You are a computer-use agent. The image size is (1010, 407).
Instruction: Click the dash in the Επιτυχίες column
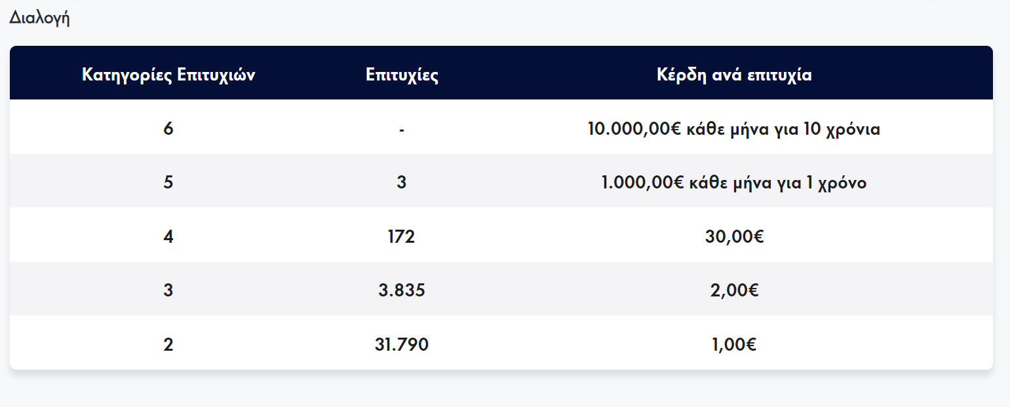[x=402, y=129]
